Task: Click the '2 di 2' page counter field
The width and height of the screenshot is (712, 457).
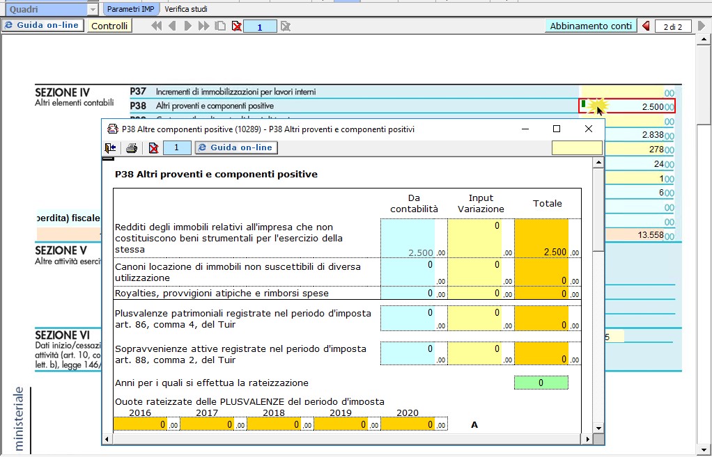Action: [x=673, y=26]
